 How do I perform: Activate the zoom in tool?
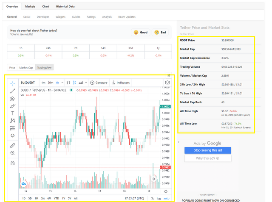(x=12, y=153)
